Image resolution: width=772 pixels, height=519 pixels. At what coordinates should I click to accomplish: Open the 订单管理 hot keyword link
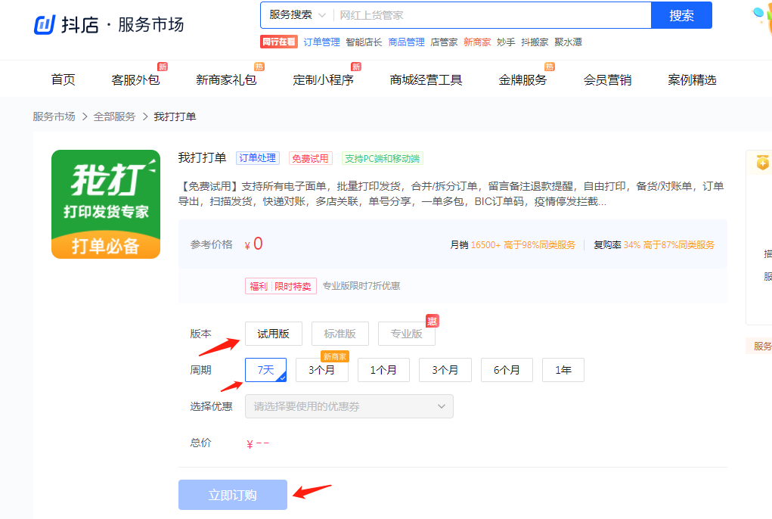321,42
